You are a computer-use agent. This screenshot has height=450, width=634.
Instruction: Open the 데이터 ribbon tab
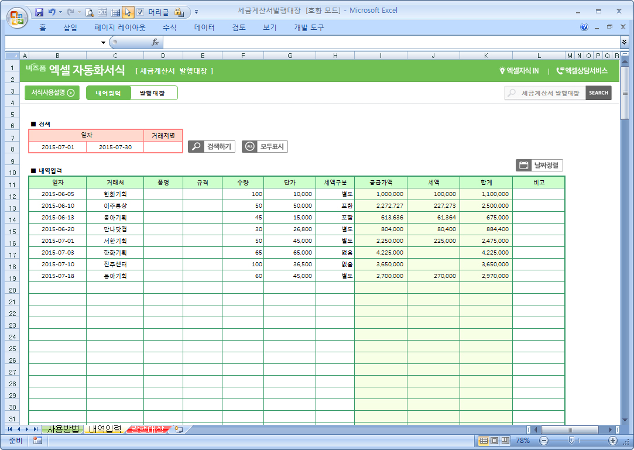(x=204, y=28)
